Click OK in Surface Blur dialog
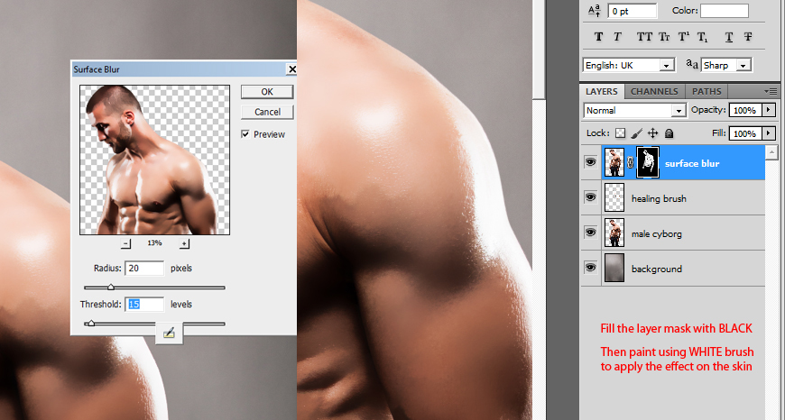 pyautogui.click(x=267, y=92)
